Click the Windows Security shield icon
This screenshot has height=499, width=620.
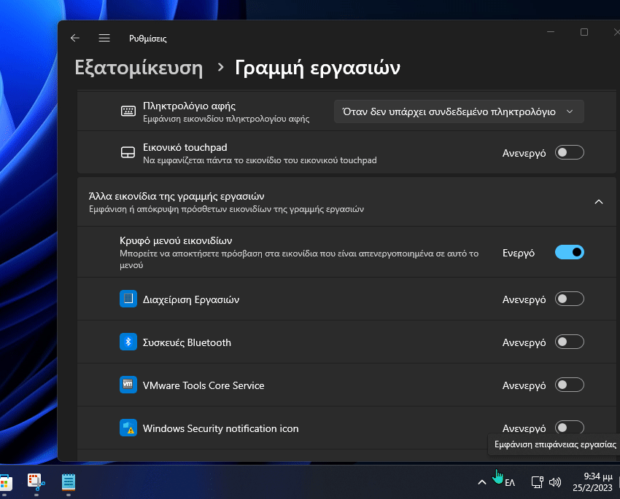click(128, 428)
